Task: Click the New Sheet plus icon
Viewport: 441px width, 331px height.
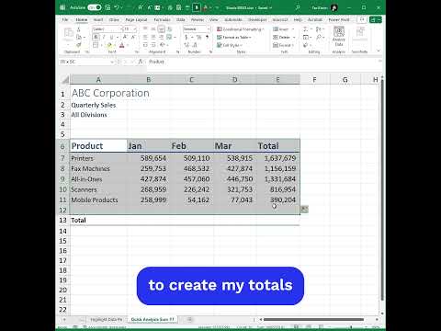Action: tap(189, 319)
